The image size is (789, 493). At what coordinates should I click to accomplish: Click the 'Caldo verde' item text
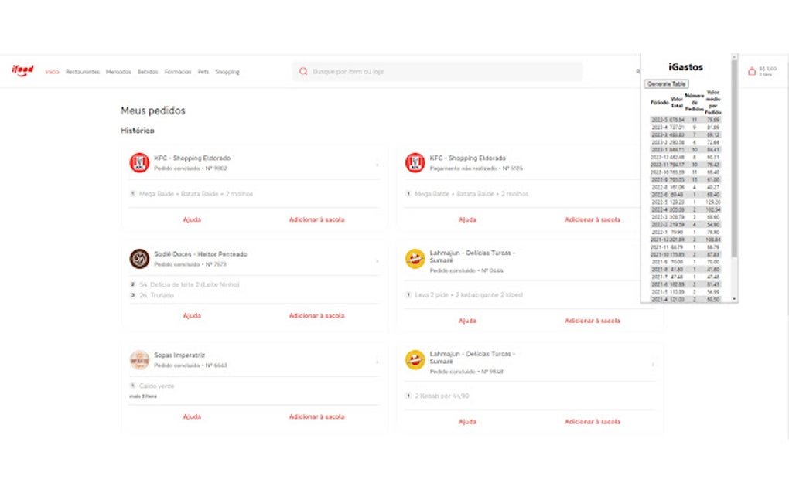pos(156,386)
